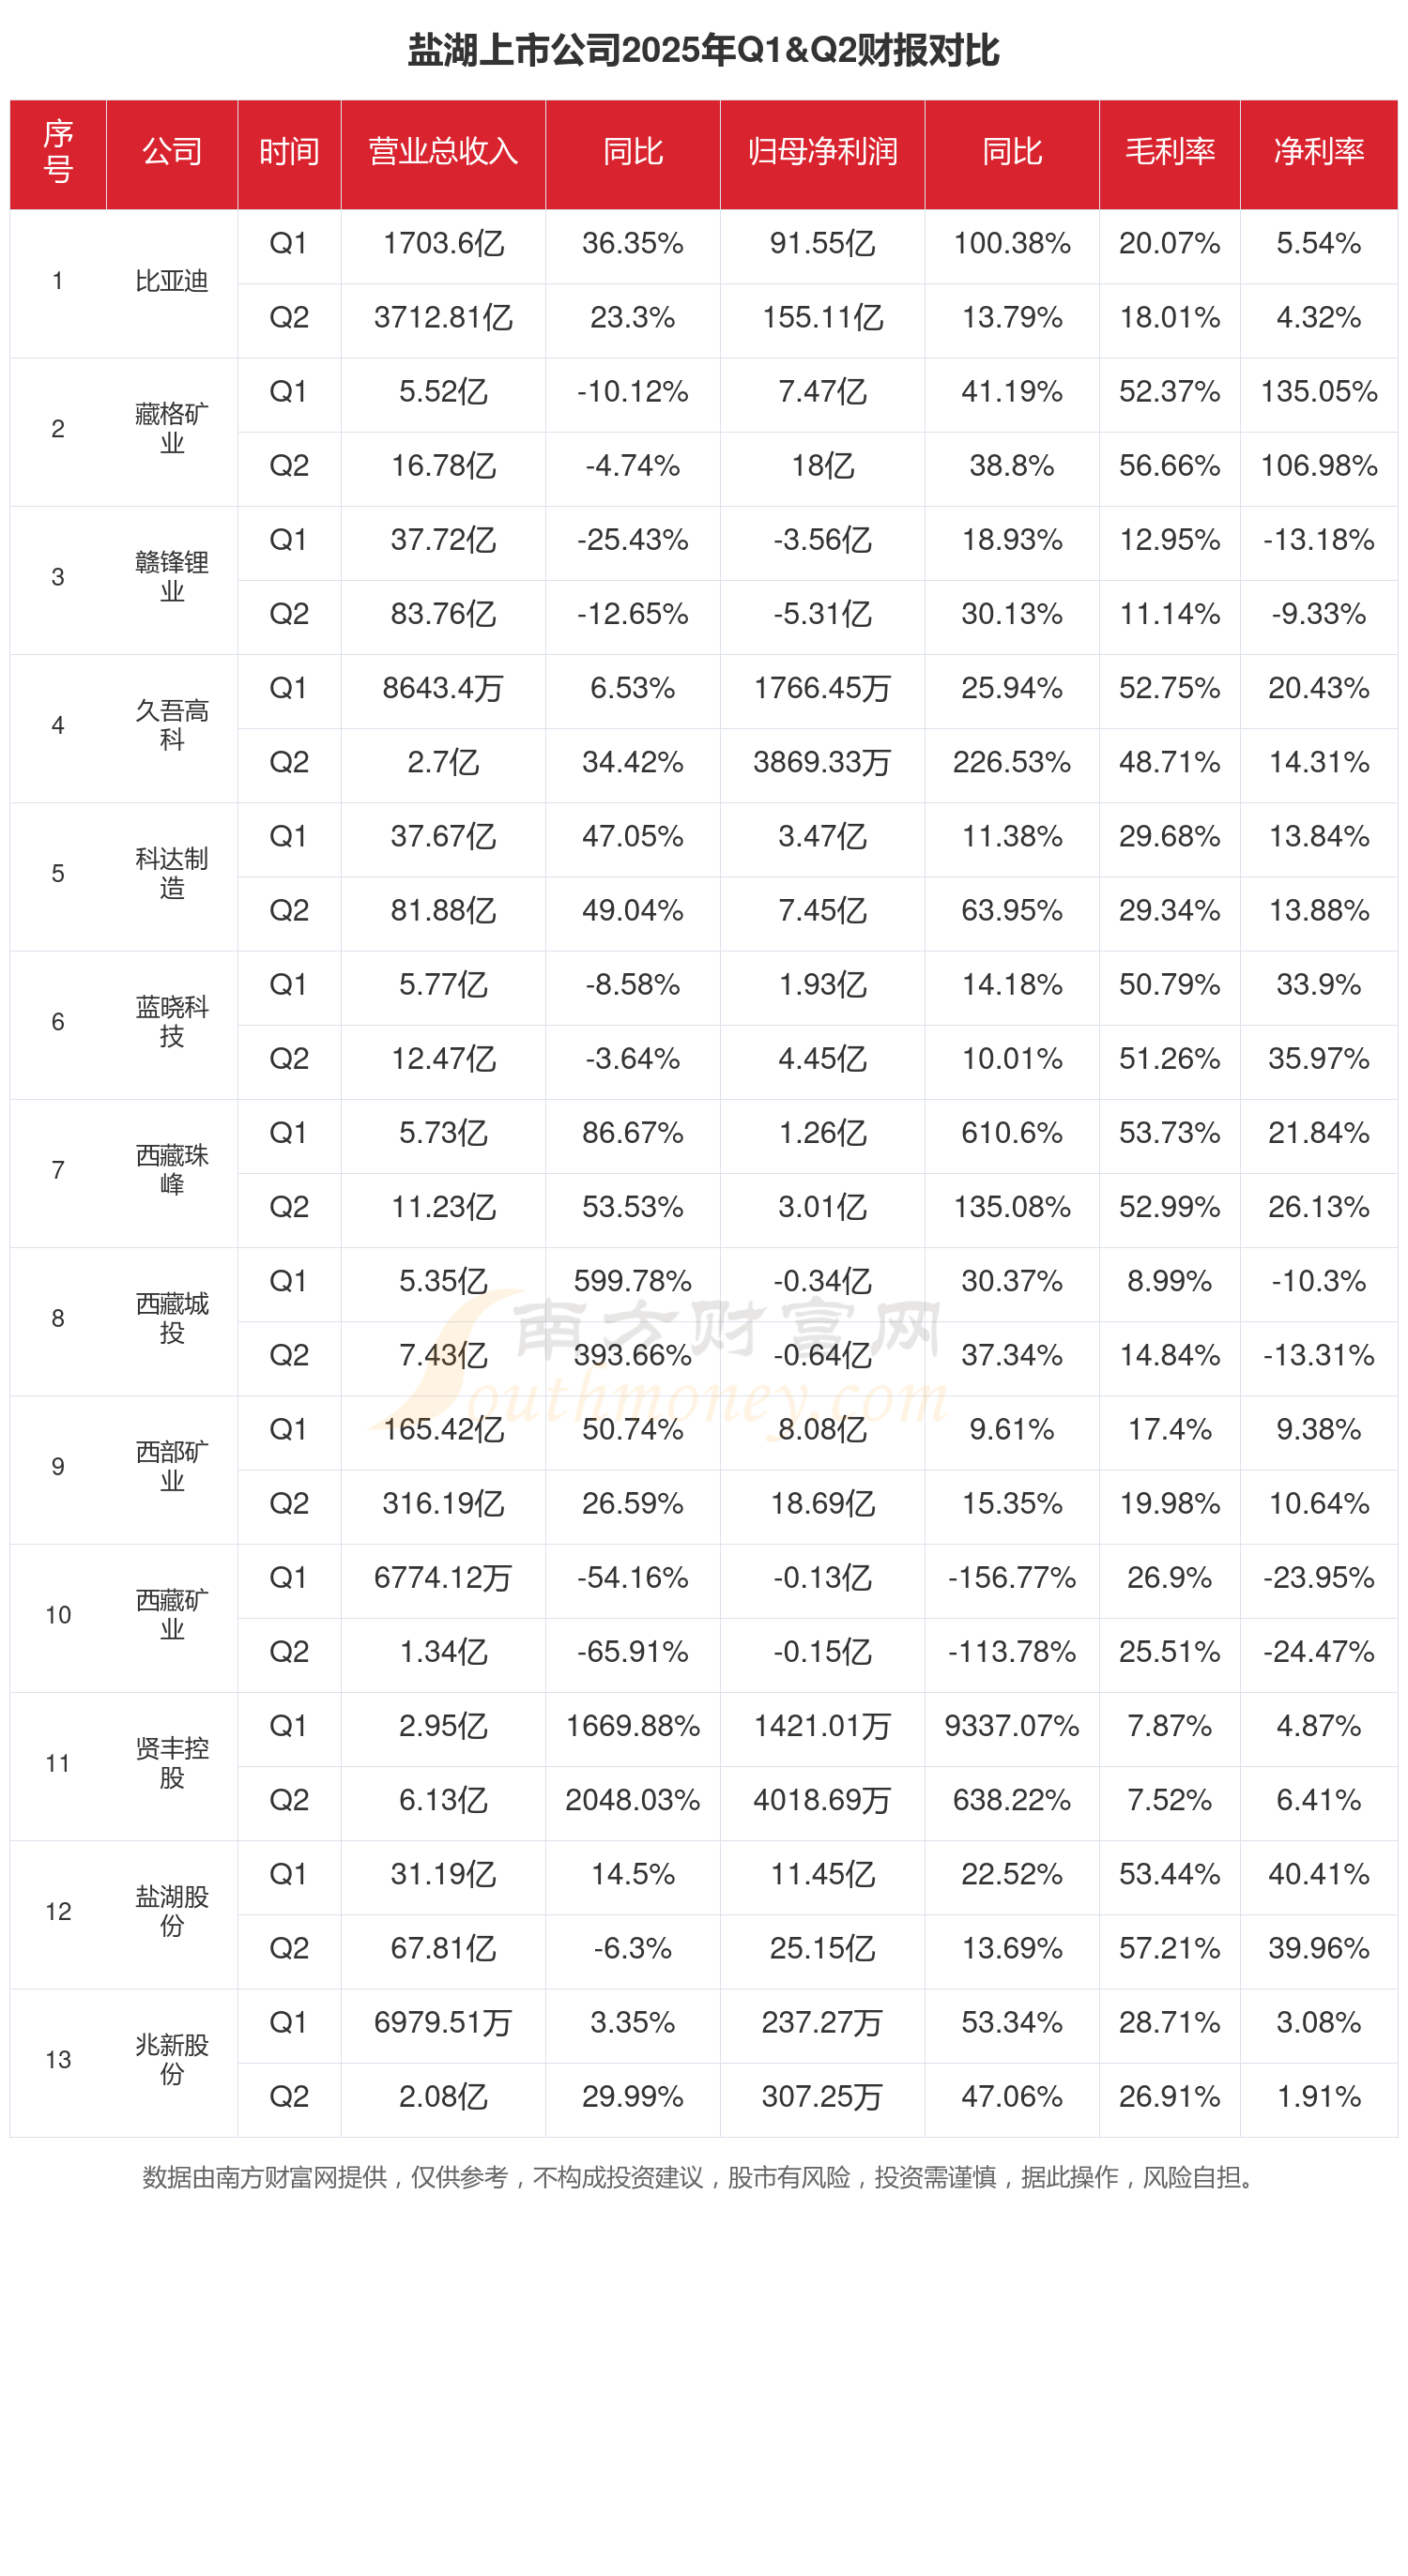The image size is (1408, 2576).
Task: Select the 公司 column header
Action: 172,152
